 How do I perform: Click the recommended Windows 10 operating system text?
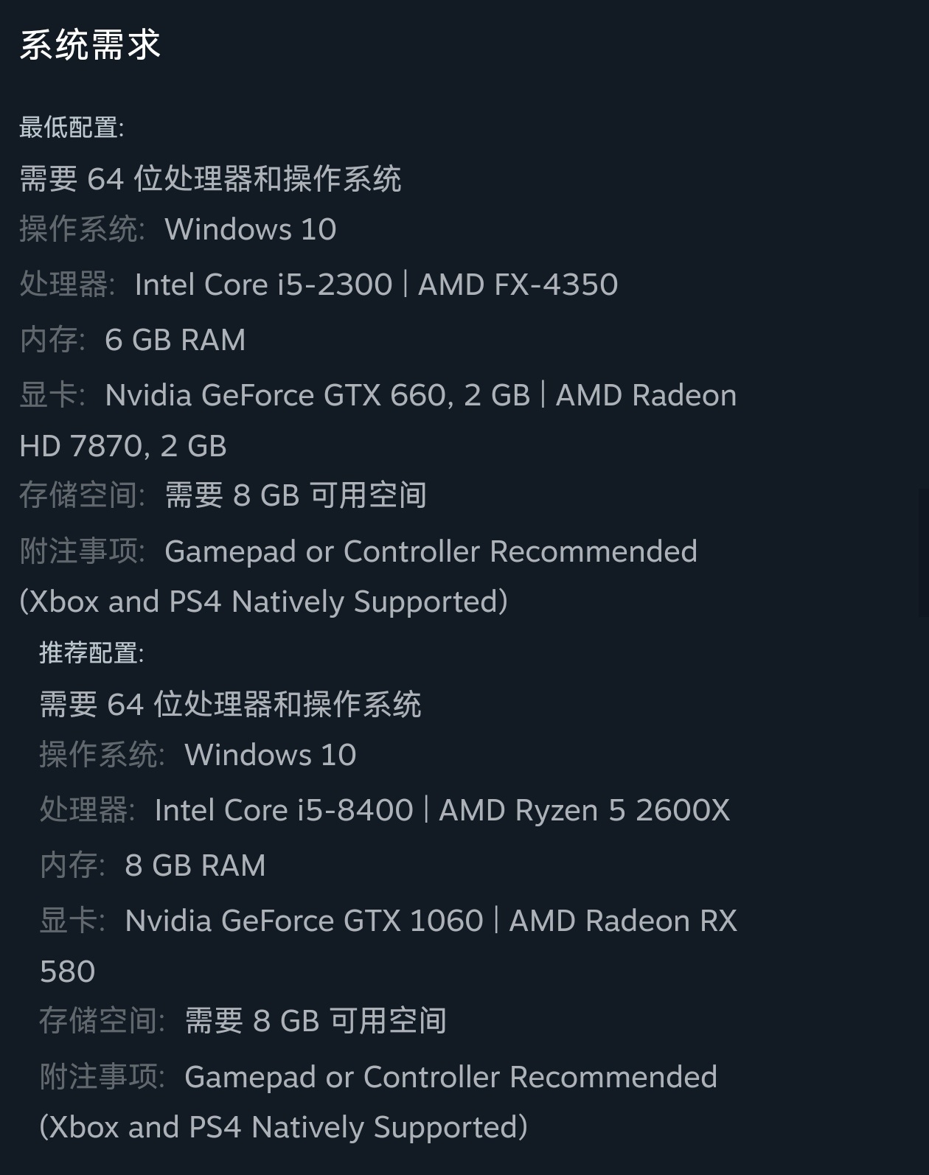271,755
